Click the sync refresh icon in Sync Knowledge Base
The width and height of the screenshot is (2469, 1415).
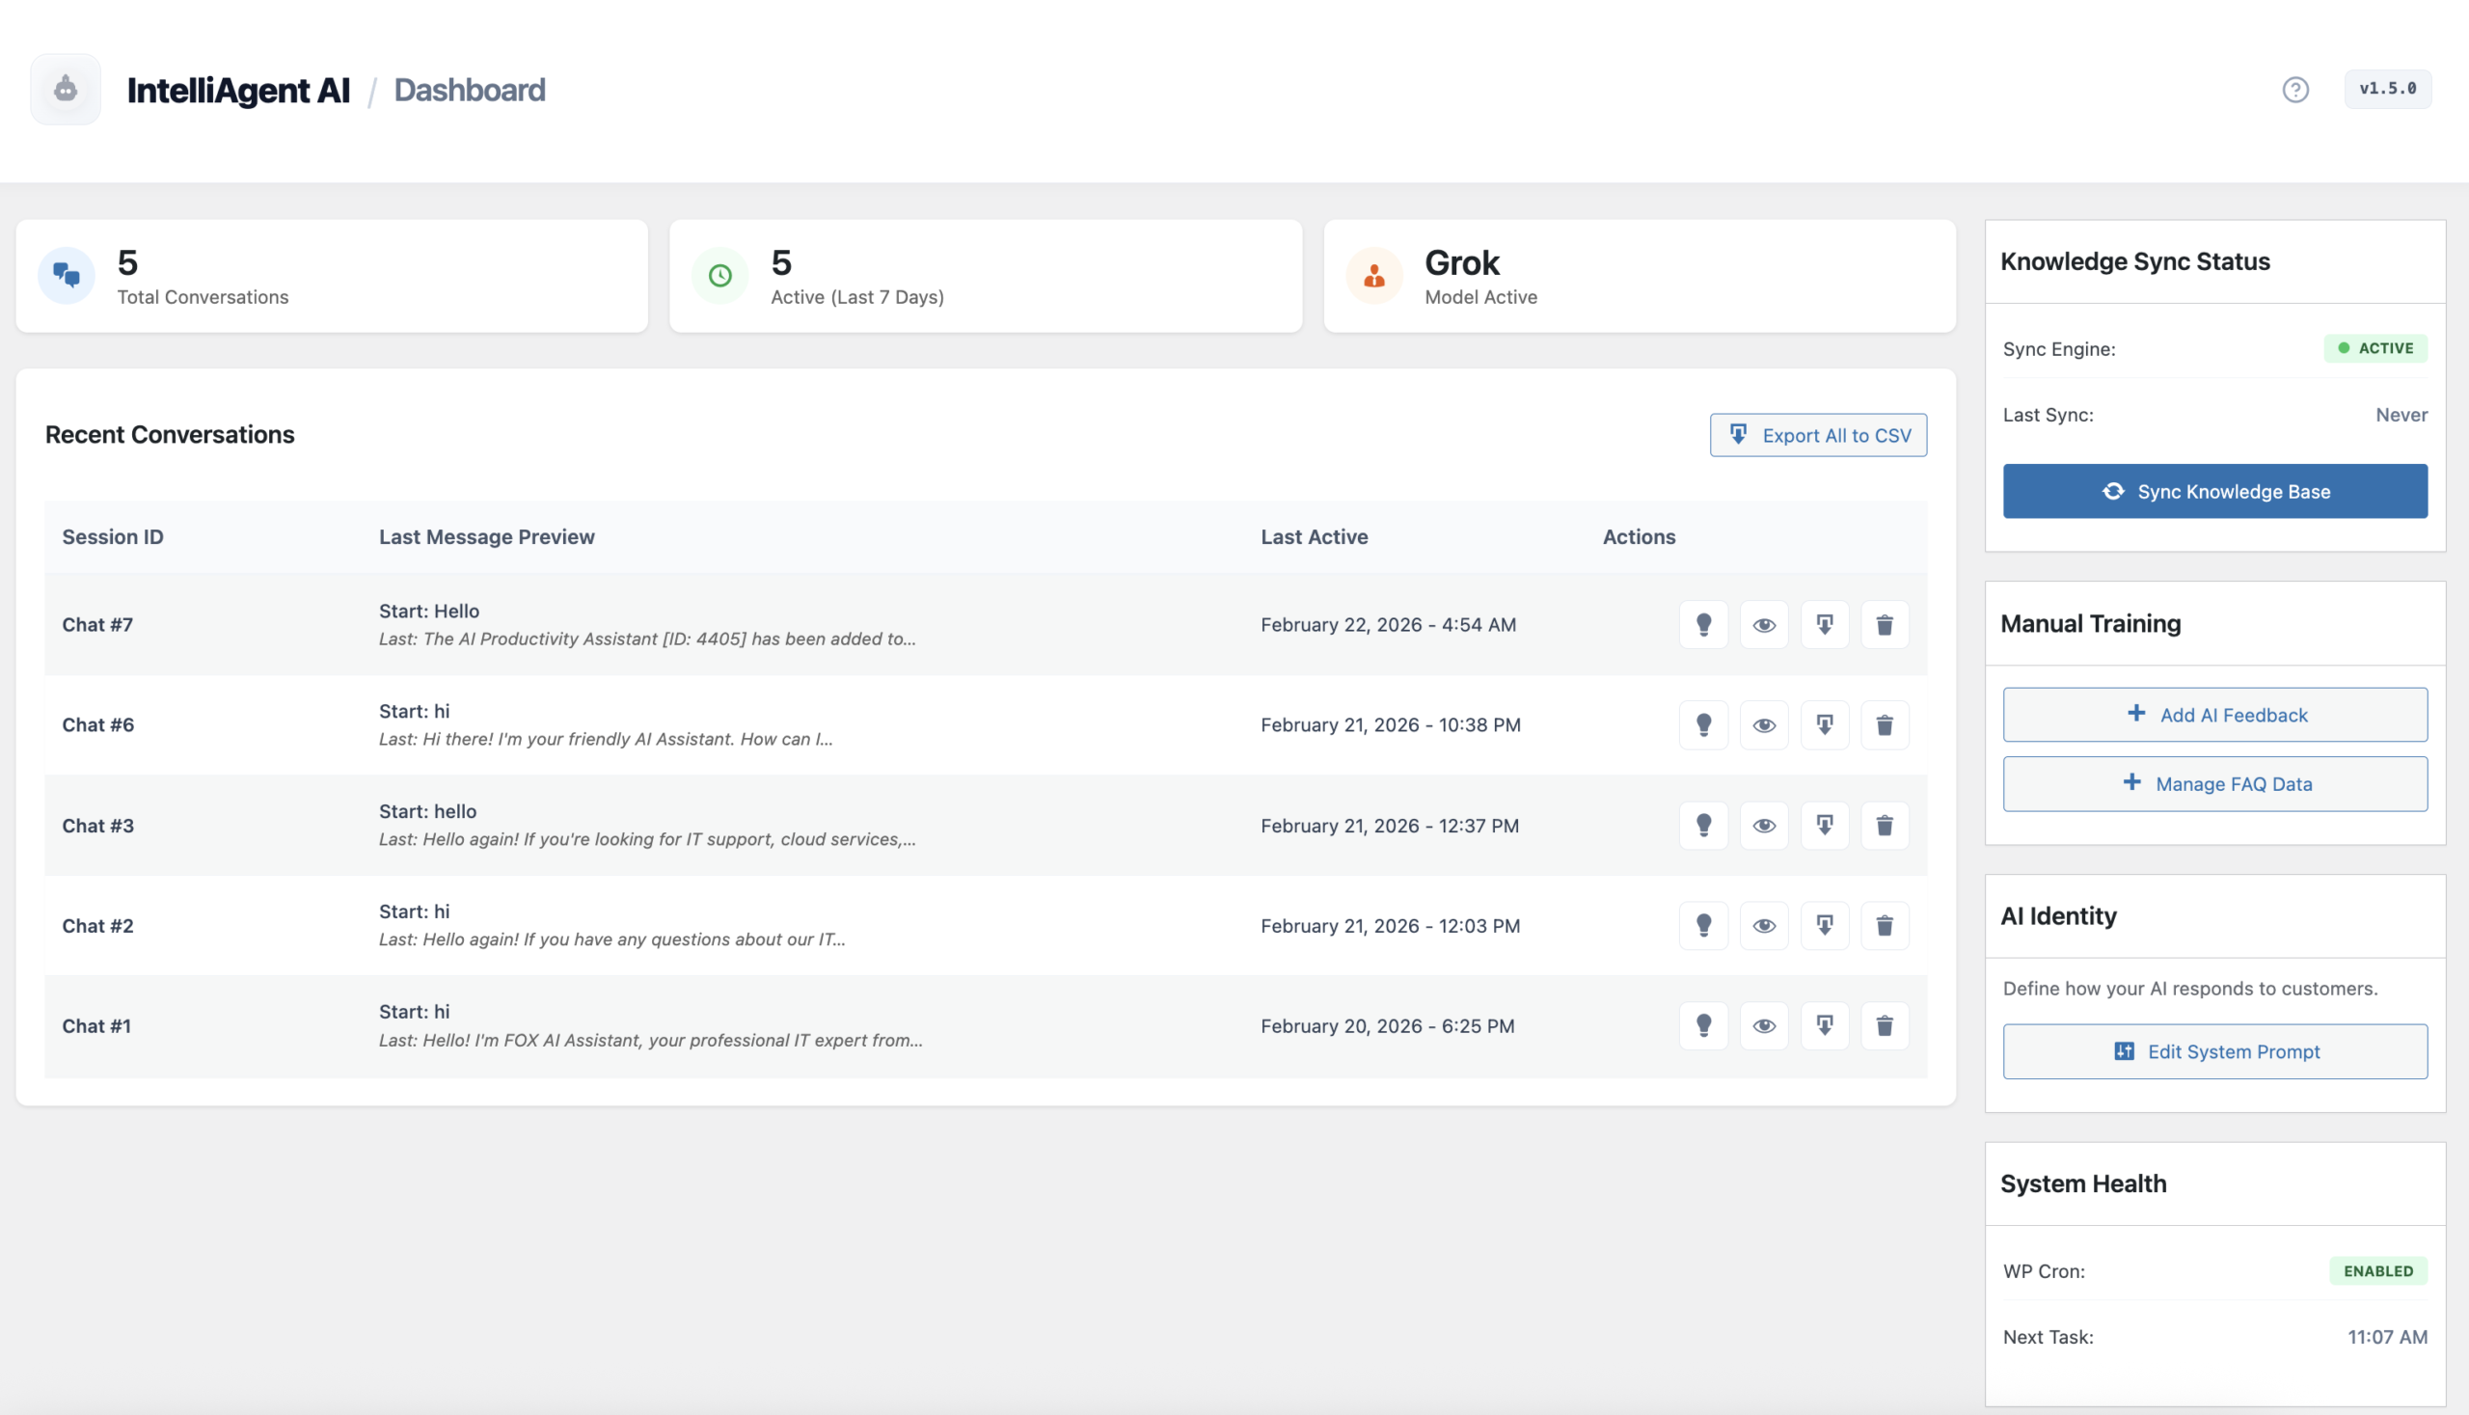coord(2114,491)
